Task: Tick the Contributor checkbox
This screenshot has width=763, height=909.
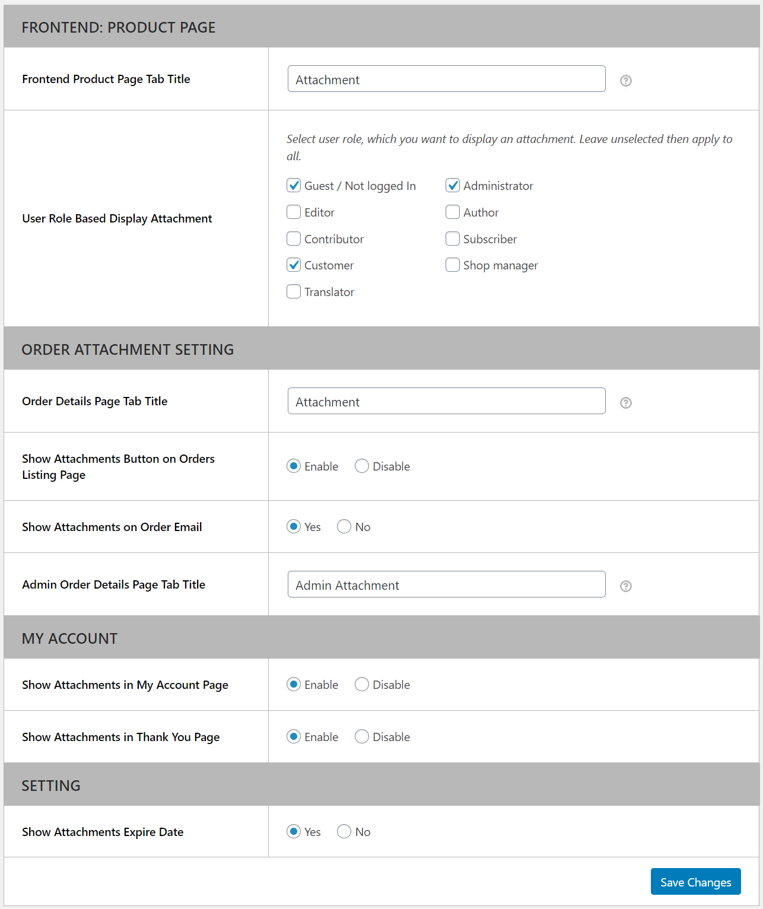Action: click(x=294, y=239)
